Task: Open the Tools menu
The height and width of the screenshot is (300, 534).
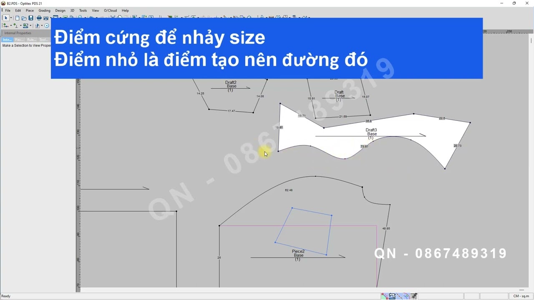Action: point(83,10)
